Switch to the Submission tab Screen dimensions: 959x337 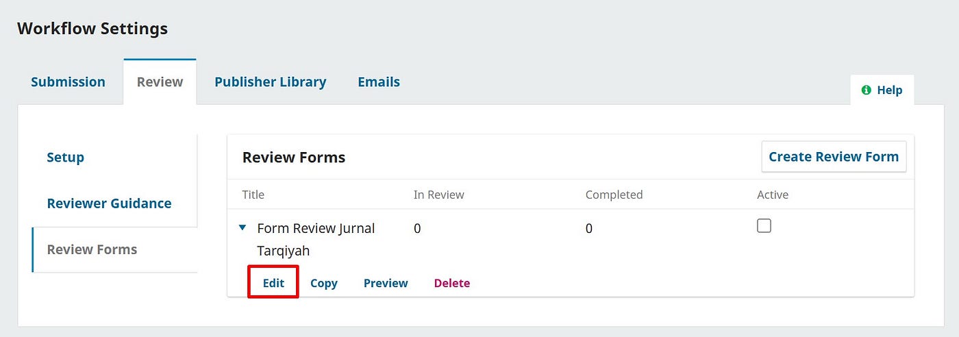[68, 82]
